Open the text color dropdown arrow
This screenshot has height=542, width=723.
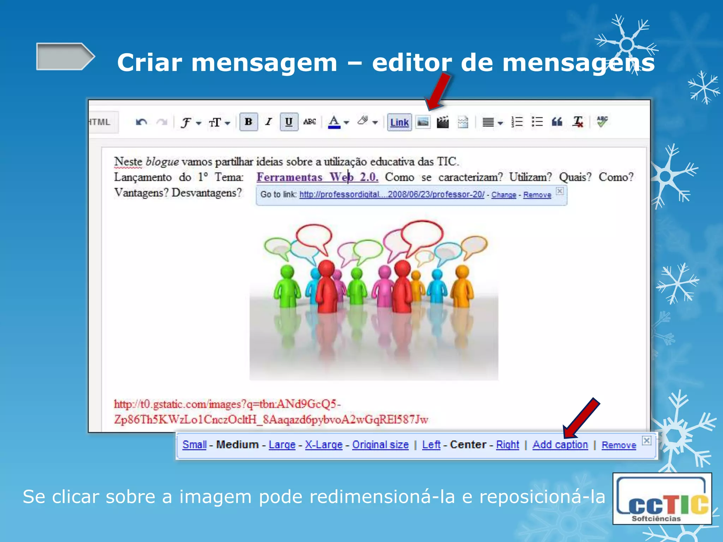point(346,123)
